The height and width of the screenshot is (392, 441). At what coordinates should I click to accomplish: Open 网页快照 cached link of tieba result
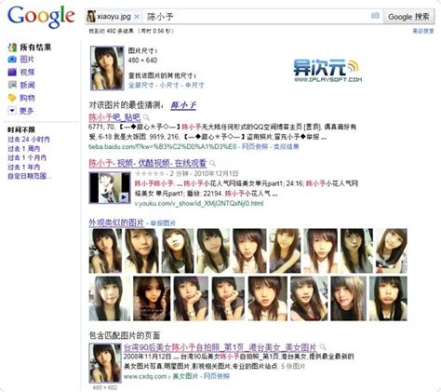click(255, 146)
